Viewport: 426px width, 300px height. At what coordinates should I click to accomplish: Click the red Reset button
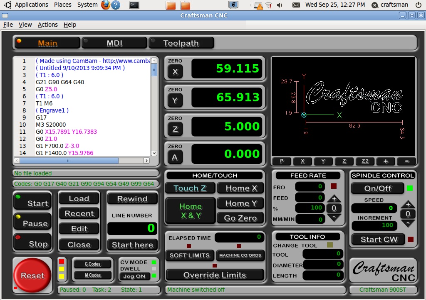[x=32, y=275]
